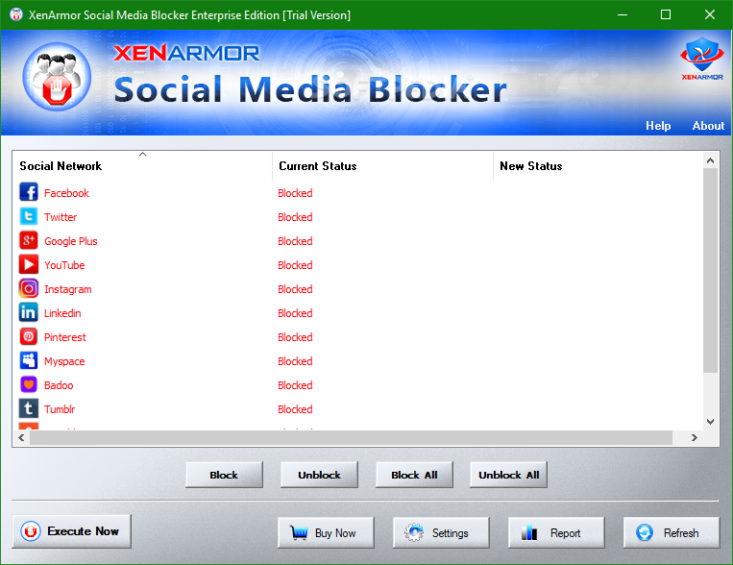Click the list scroll-up arrow
The width and height of the screenshot is (733, 565).
point(710,160)
